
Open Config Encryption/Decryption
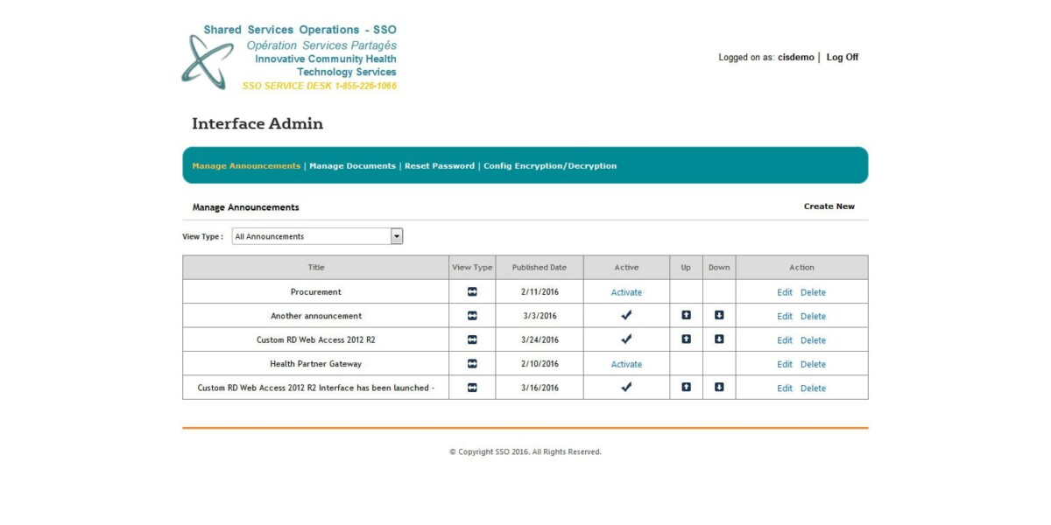pos(551,164)
